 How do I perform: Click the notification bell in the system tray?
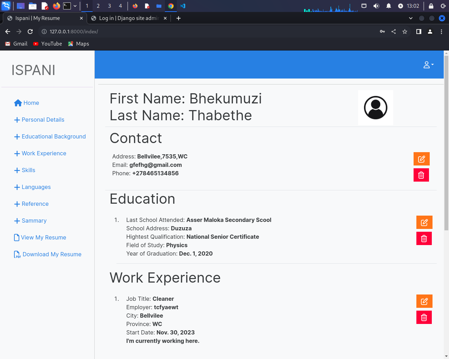(x=388, y=6)
